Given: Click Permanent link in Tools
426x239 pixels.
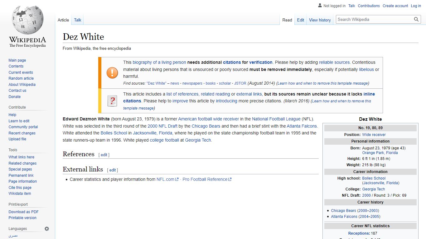Looking at the screenshot, I should coord(21,176).
